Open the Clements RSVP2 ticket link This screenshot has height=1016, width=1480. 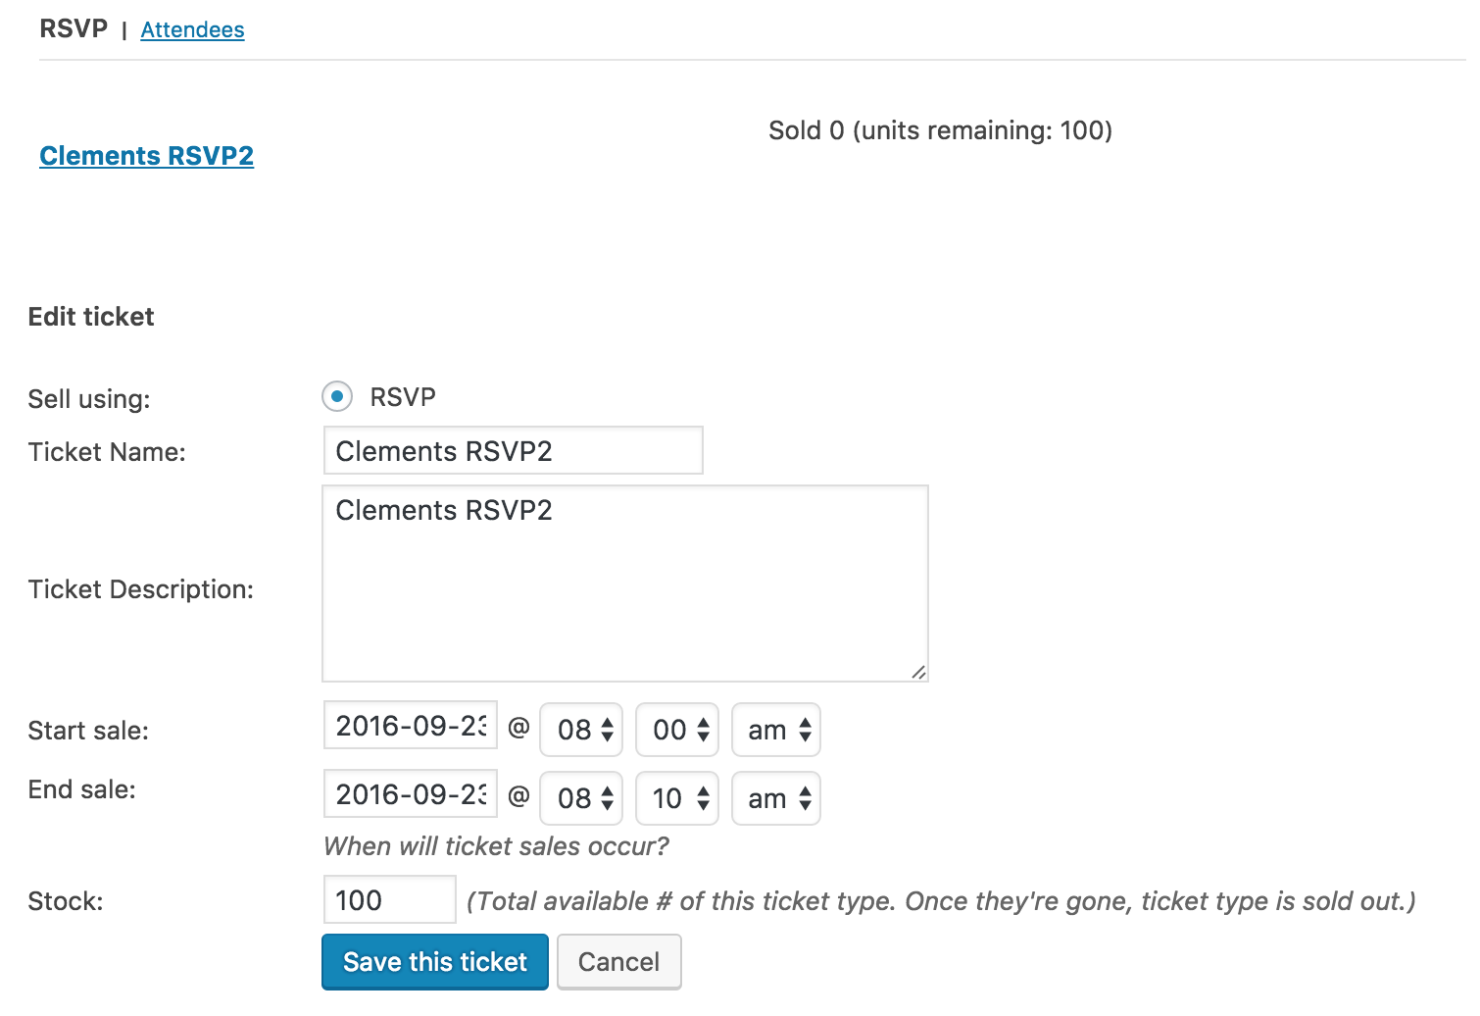tap(146, 156)
